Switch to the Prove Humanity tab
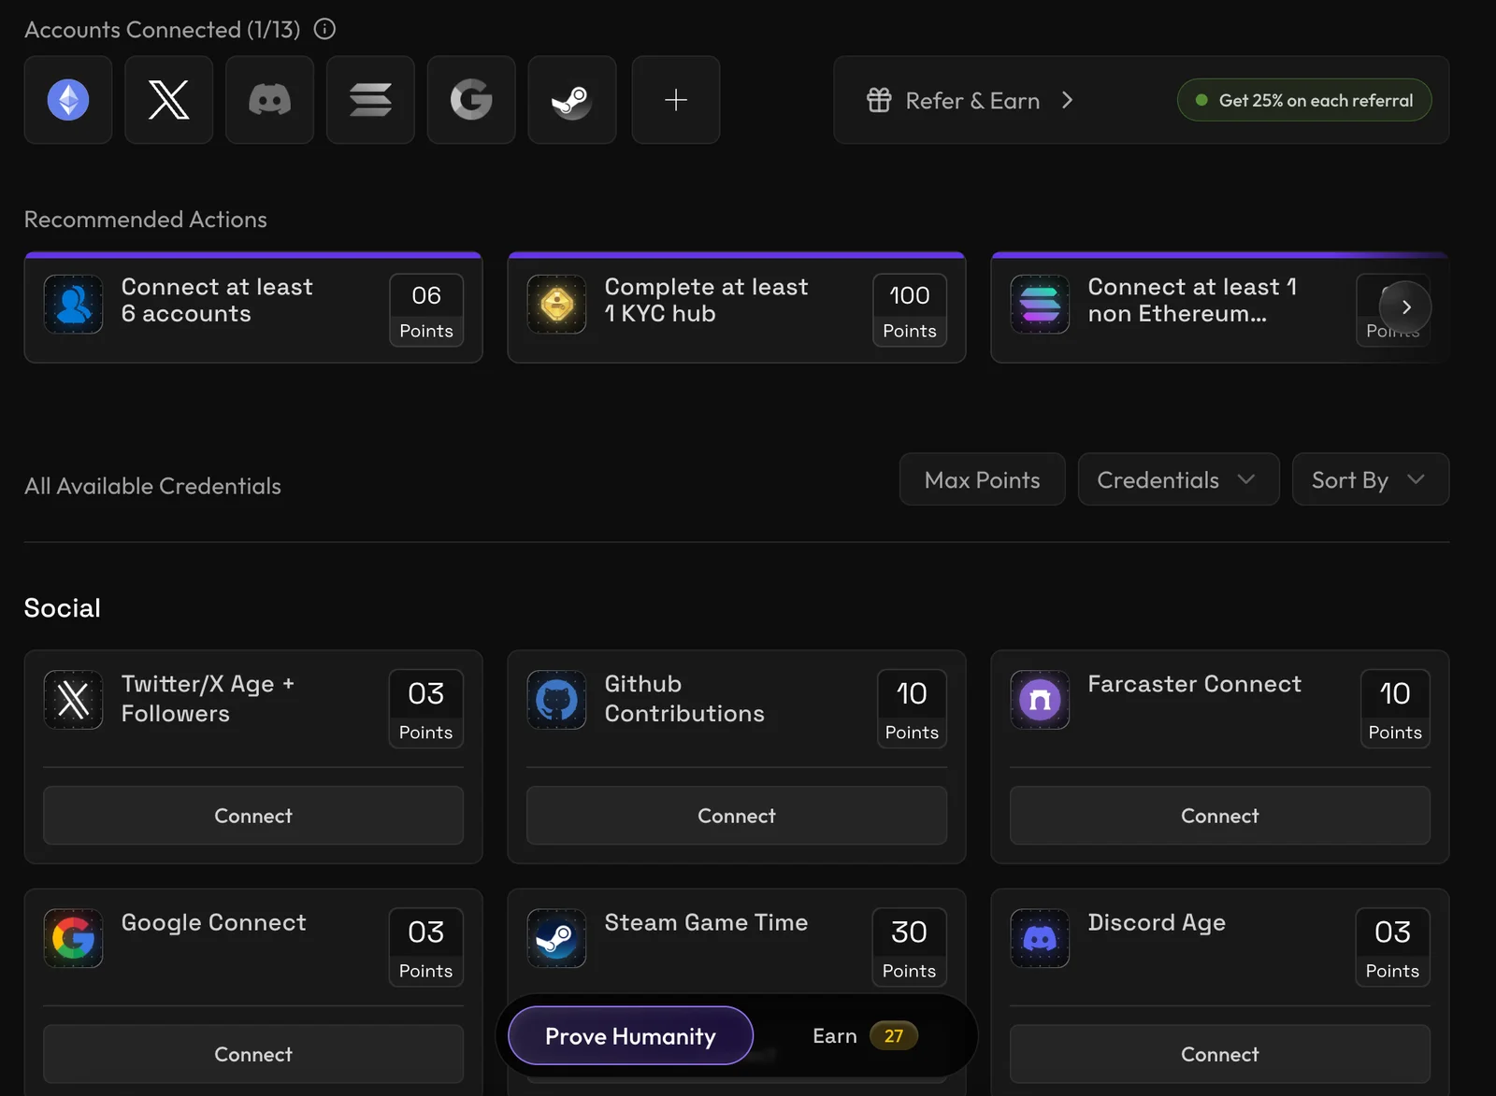 pyautogui.click(x=631, y=1035)
